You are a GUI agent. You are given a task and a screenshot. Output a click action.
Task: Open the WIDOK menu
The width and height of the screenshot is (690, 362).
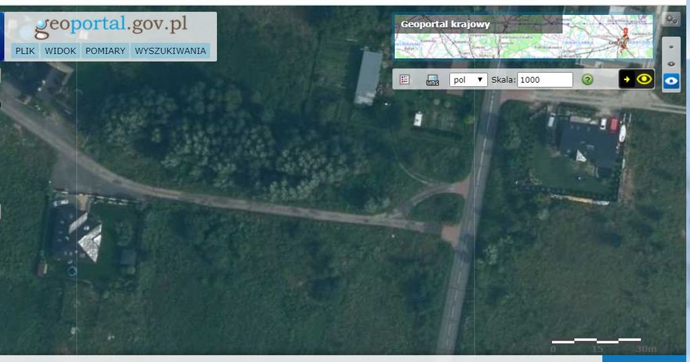60,50
